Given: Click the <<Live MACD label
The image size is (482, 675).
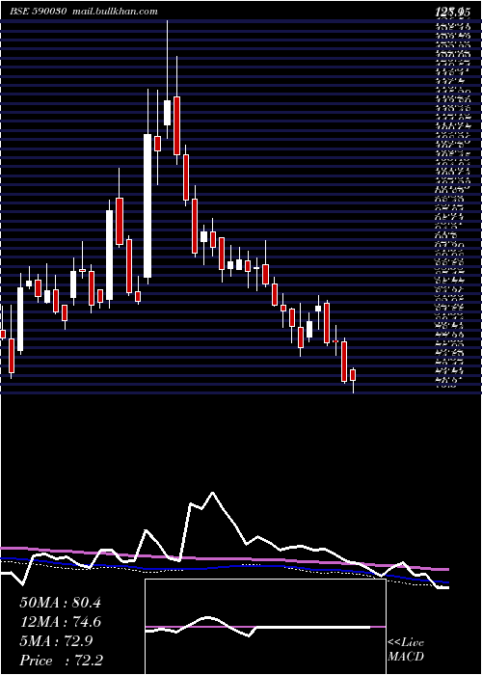Looking at the screenshot, I should pyautogui.click(x=406, y=649).
